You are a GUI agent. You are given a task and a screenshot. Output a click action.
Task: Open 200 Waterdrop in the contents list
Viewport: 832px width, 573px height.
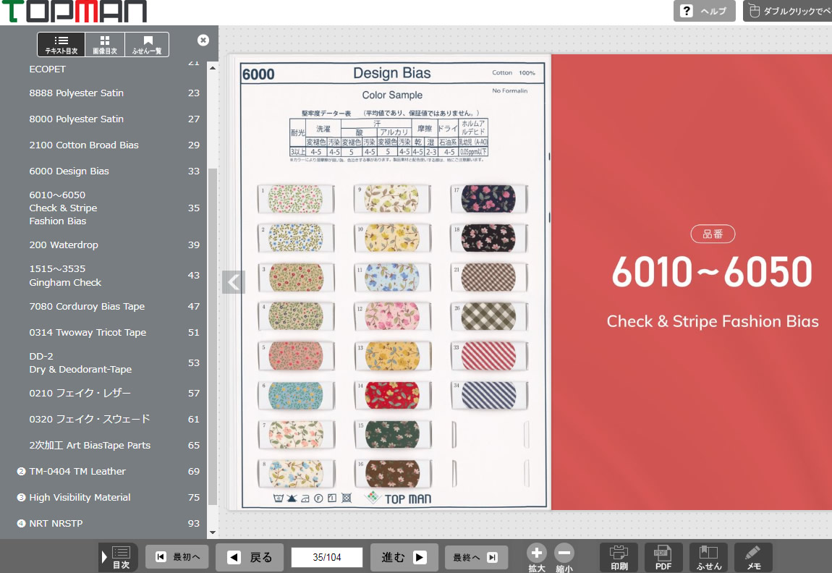[64, 245]
